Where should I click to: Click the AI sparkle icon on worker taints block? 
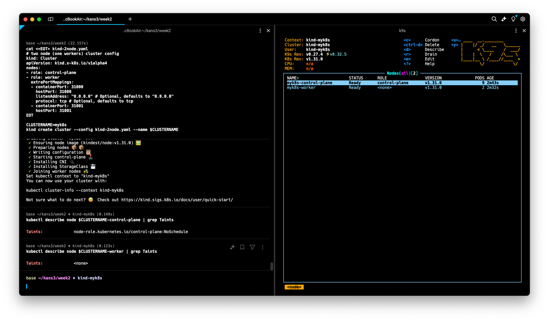coord(232,247)
